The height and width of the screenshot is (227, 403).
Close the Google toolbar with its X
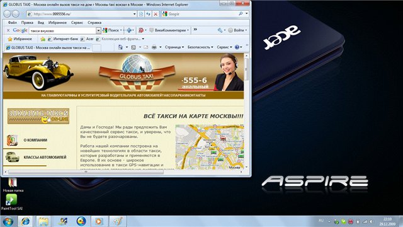coord(8,30)
